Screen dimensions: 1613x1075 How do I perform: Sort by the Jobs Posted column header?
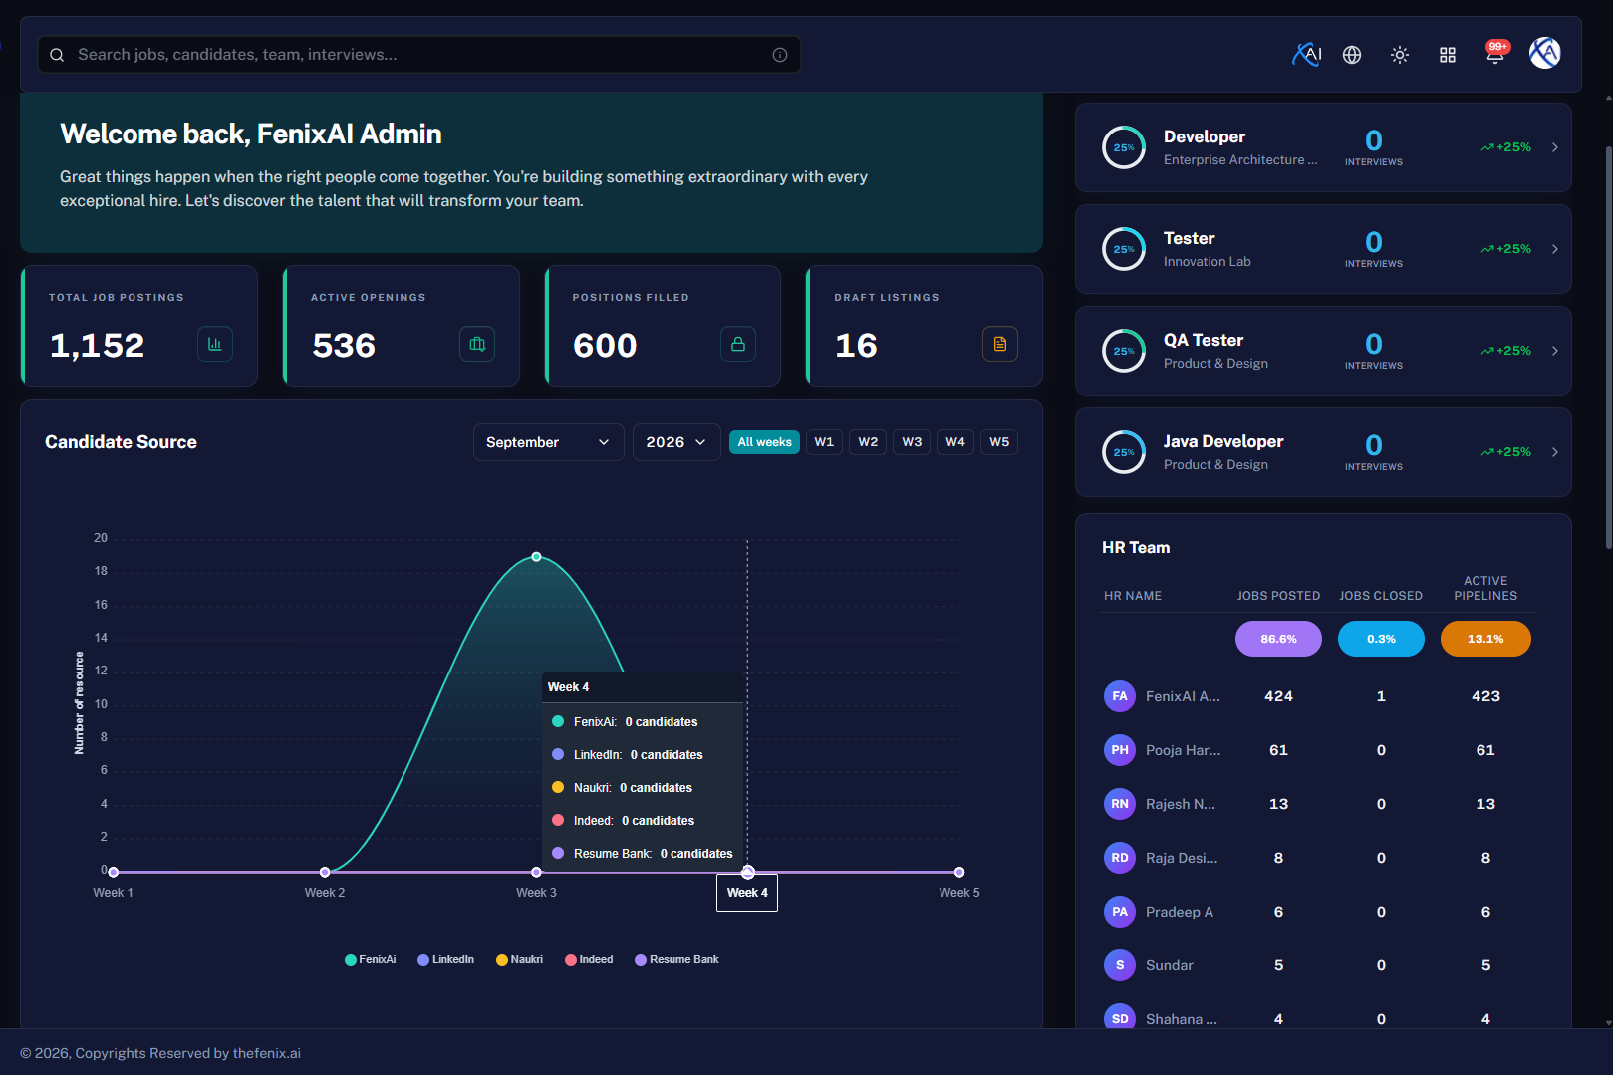pos(1278,596)
